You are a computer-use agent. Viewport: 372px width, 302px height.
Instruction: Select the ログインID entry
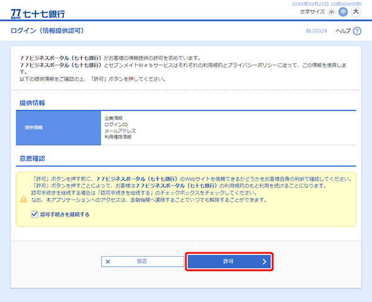tap(116, 124)
